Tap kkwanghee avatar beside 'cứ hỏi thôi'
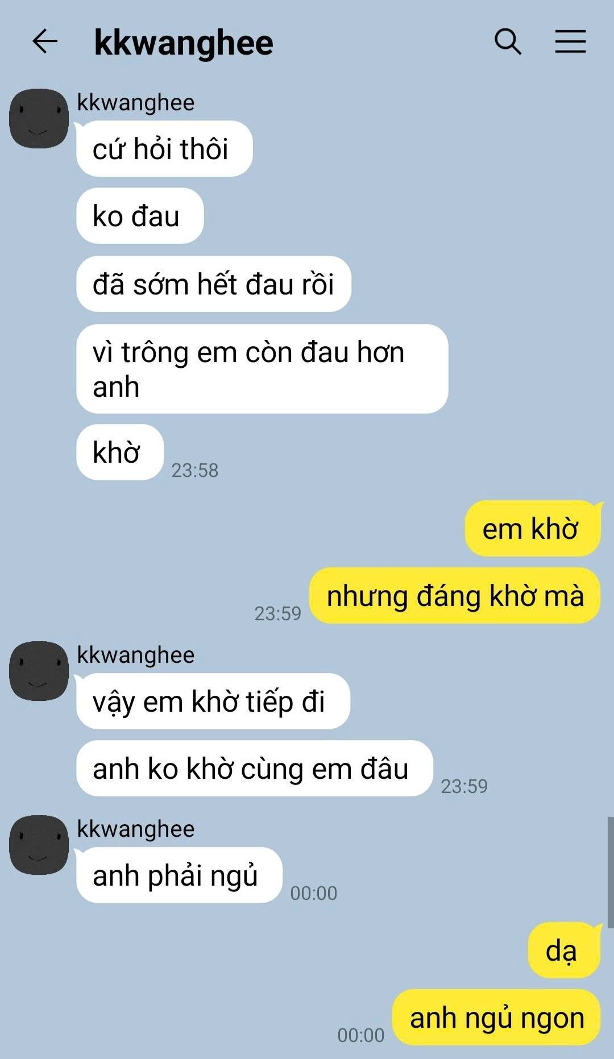Screen dimensions: 614x1059 coord(39,118)
